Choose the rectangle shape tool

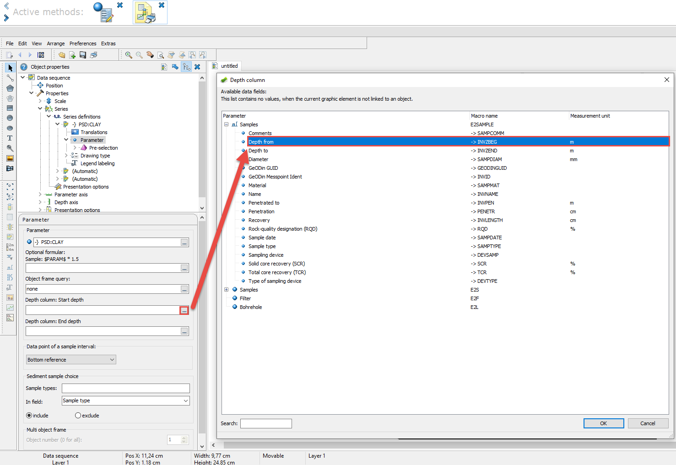coord(10,108)
